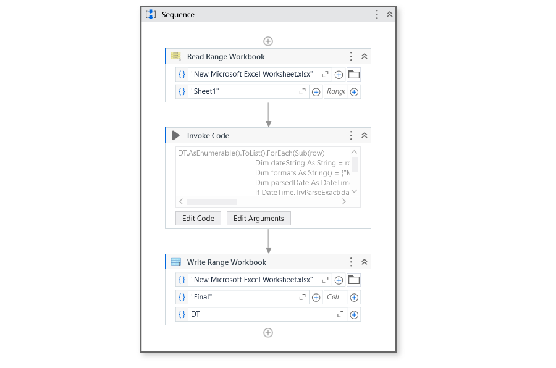
Task: Collapse Invoke Code activity
Action: (x=364, y=135)
